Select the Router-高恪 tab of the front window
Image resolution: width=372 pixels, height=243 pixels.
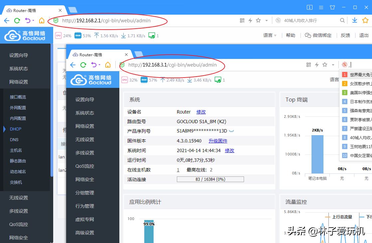click(100, 55)
